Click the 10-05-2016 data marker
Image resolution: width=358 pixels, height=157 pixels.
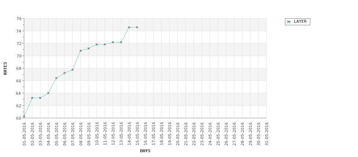[x=97, y=44]
